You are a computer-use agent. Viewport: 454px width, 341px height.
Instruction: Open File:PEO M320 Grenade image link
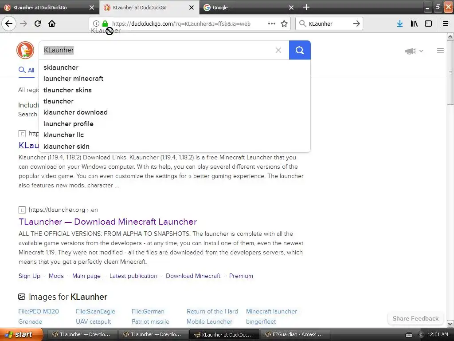[x=39, y=316]
